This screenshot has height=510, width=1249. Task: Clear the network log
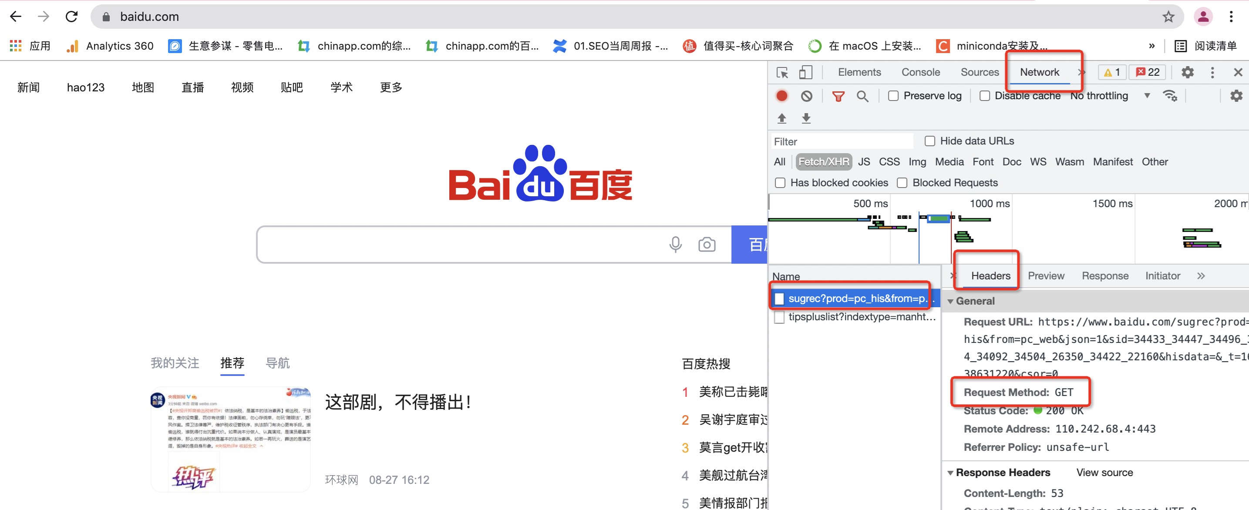pyautogui.click(x=806, y=96)
